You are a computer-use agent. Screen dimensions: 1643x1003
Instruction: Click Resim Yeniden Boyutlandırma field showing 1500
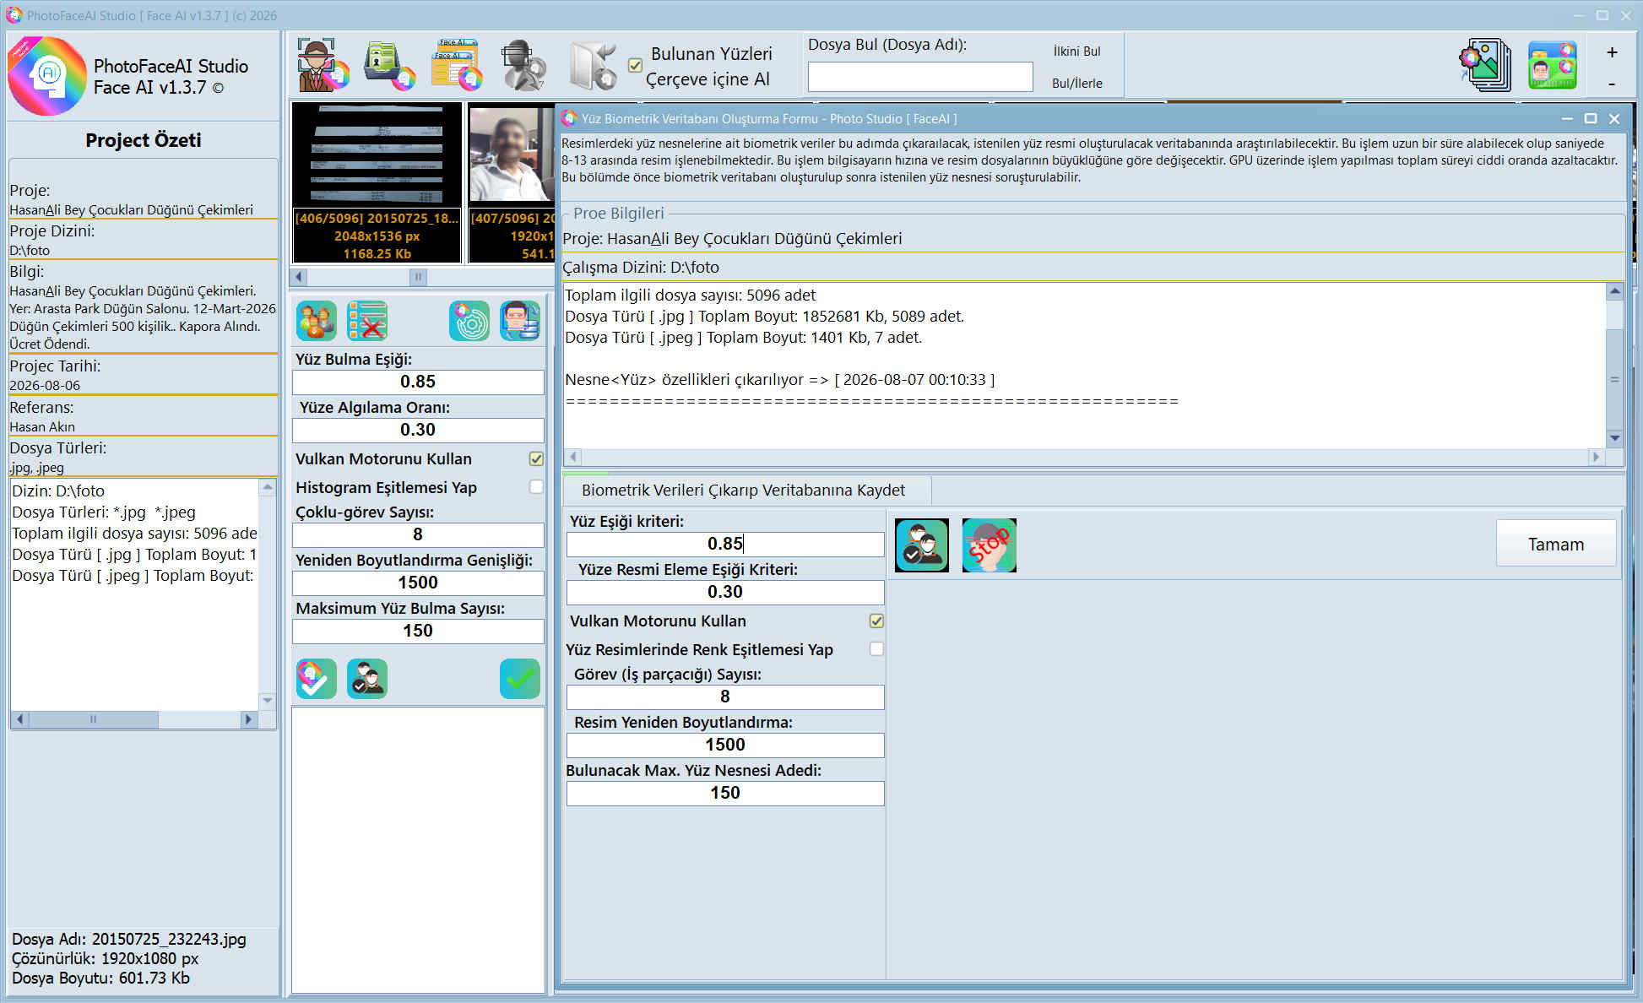[725, 745]
